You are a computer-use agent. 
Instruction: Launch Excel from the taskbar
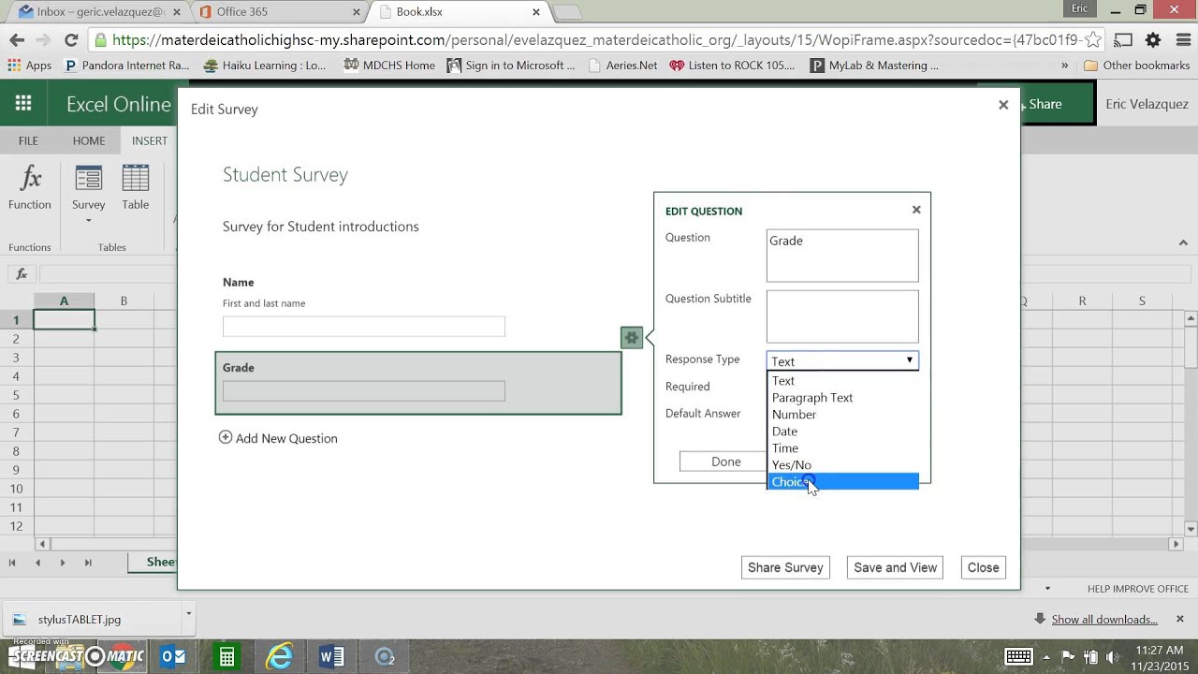tap(226, 656)
